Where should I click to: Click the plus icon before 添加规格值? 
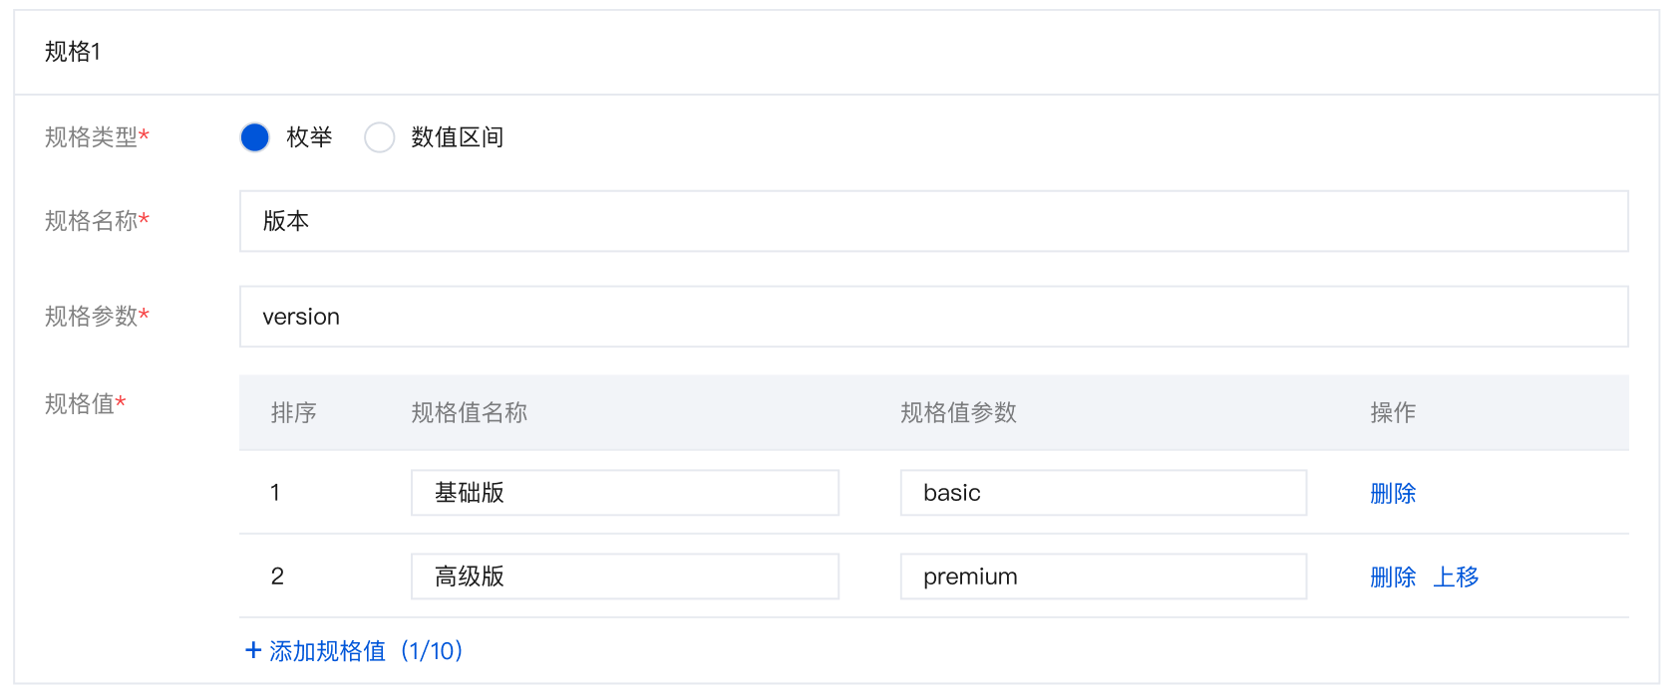click(x=253, y=650)
